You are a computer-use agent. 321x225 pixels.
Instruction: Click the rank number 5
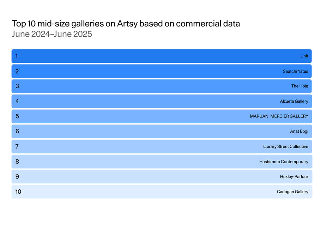[17, 116]
